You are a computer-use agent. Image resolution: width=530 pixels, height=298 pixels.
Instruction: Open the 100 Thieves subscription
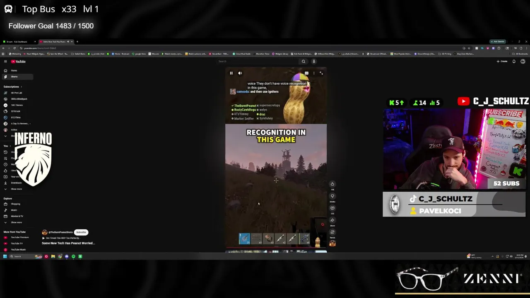coord(17,105)
